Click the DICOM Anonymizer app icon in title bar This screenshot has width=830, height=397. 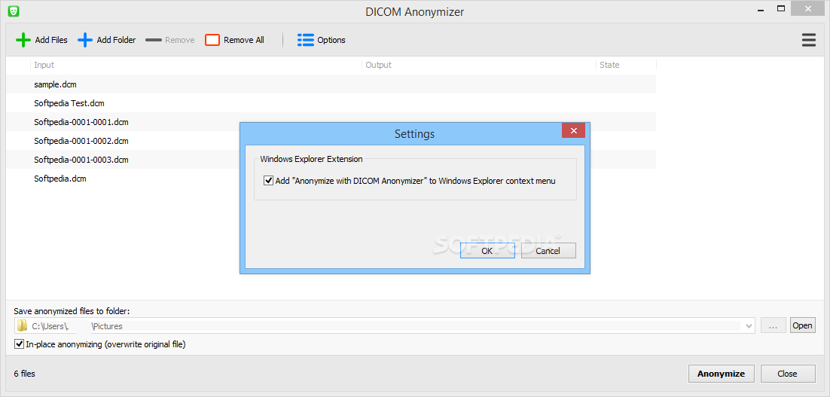pos(14,11)
